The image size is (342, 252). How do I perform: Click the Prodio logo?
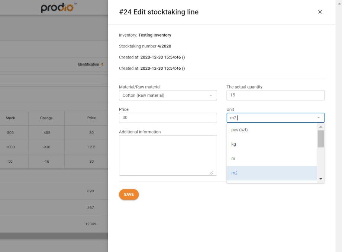tap(59, 8)
